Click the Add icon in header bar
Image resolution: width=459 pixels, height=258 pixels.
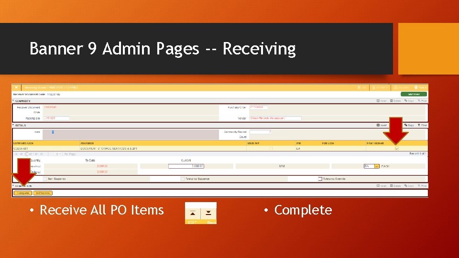(362, 87)
